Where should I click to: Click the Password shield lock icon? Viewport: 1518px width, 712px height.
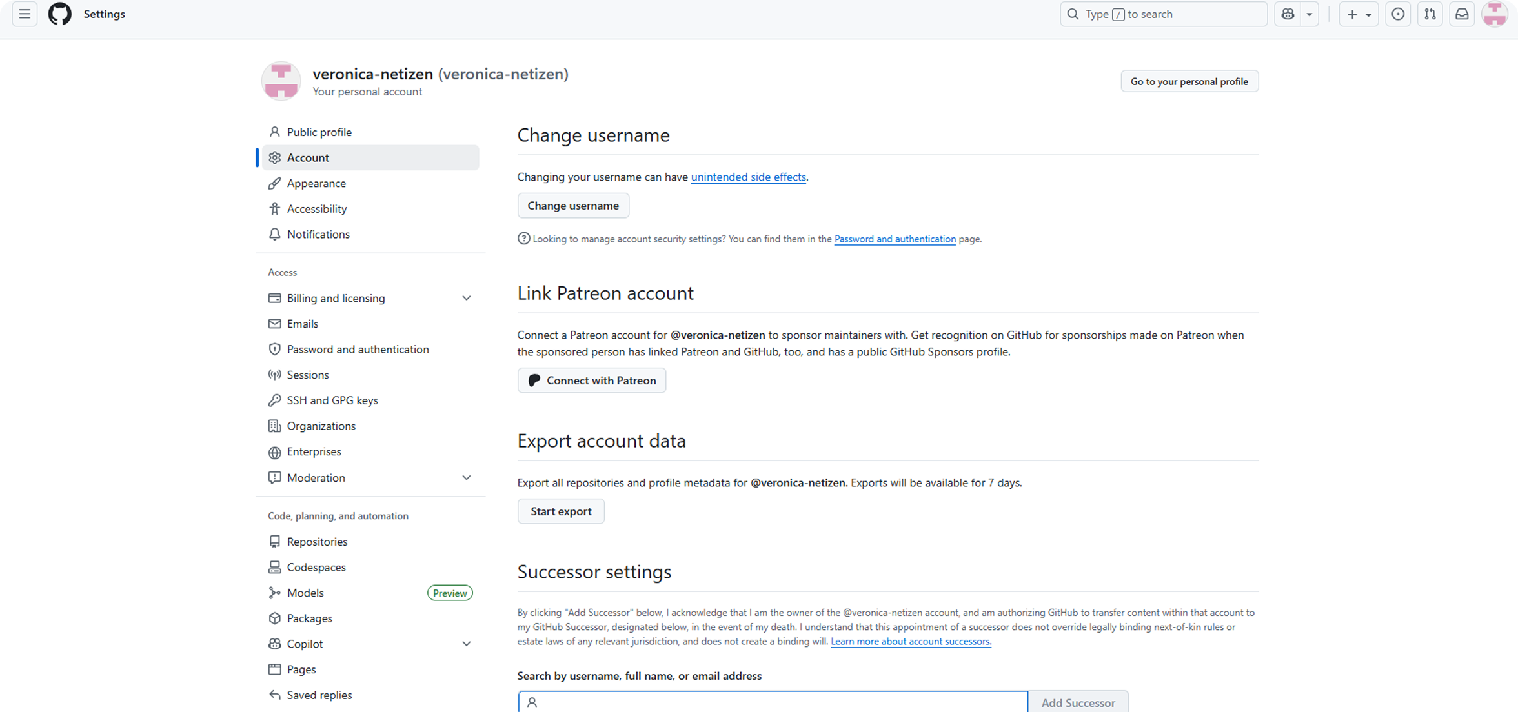point(275,350)
